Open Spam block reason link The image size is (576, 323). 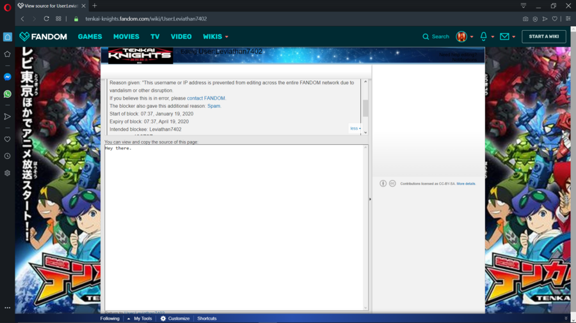pos(214,106)
